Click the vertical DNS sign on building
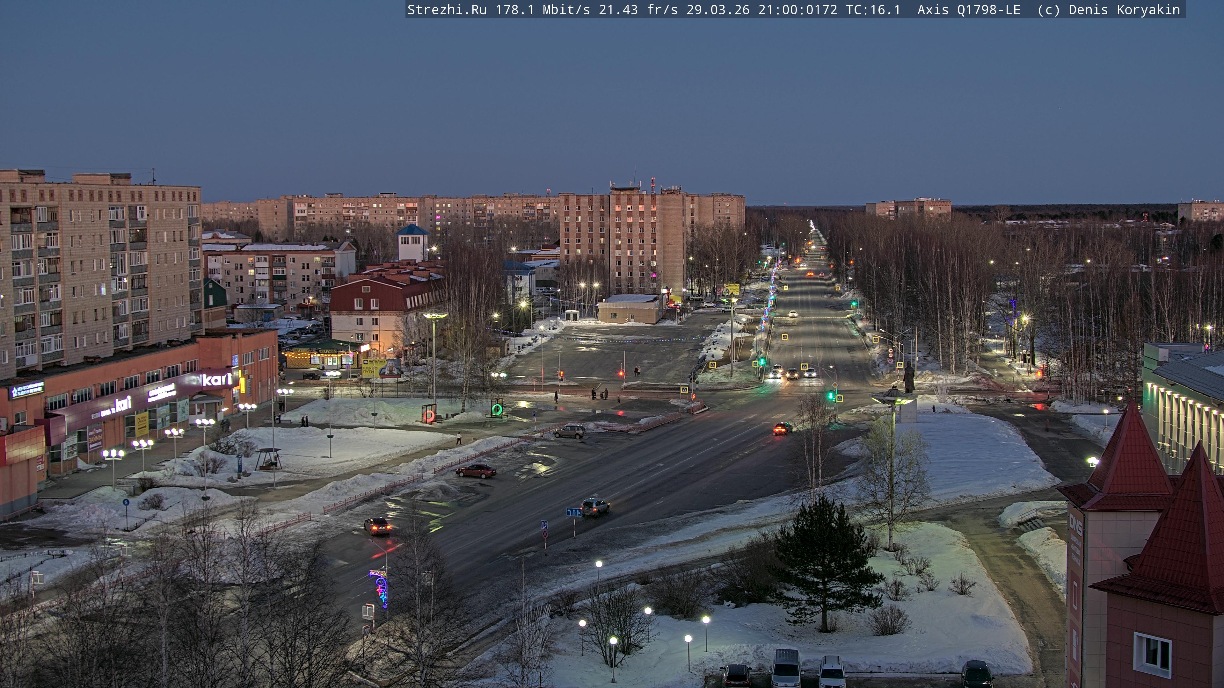Viewport: 1224px width, 688px height. pyautogui.click(x=1075, y=524)
